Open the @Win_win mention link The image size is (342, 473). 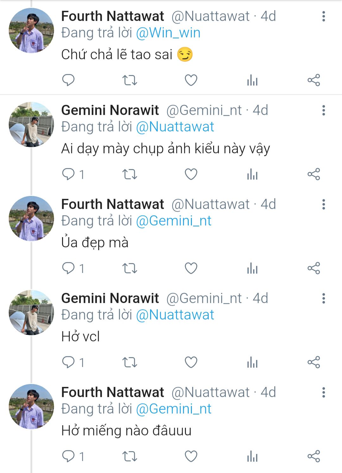(168, 33)
